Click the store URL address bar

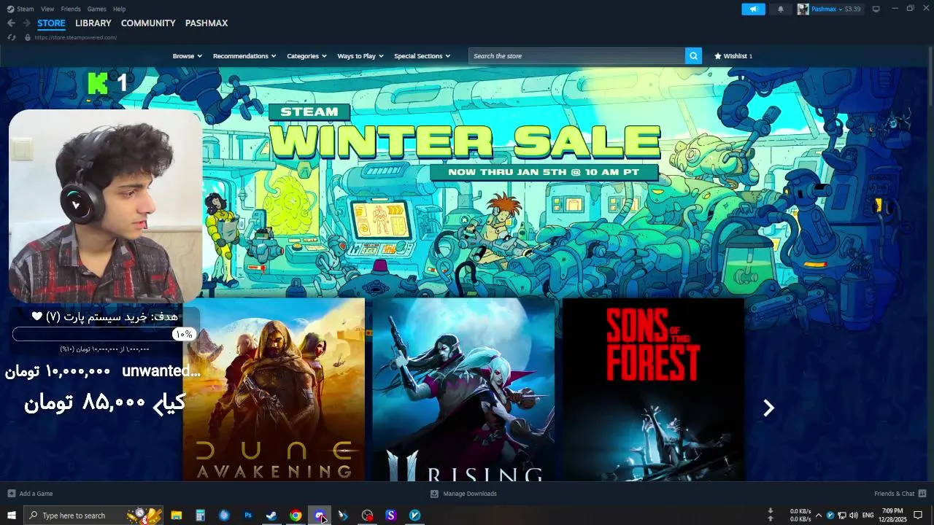click(76, 37)
